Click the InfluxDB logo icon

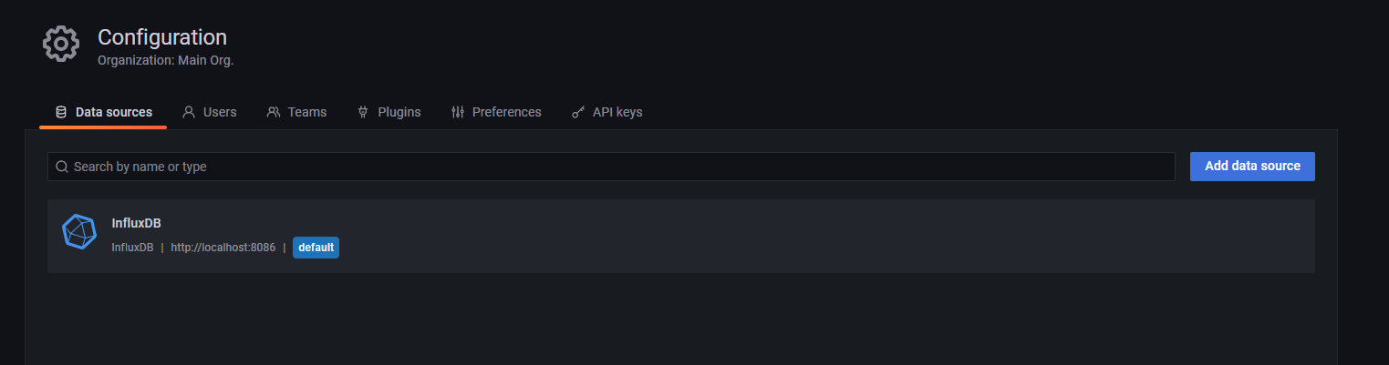pyautogui.click(x=79, y=232)
